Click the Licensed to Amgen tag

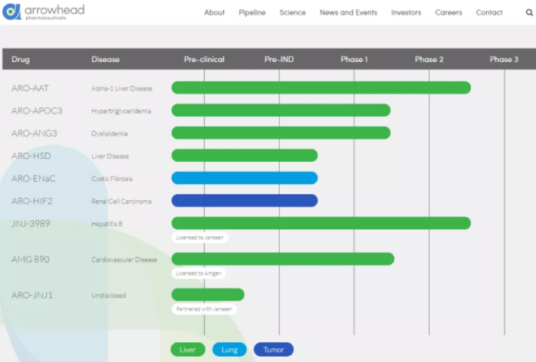click(199, 273)
